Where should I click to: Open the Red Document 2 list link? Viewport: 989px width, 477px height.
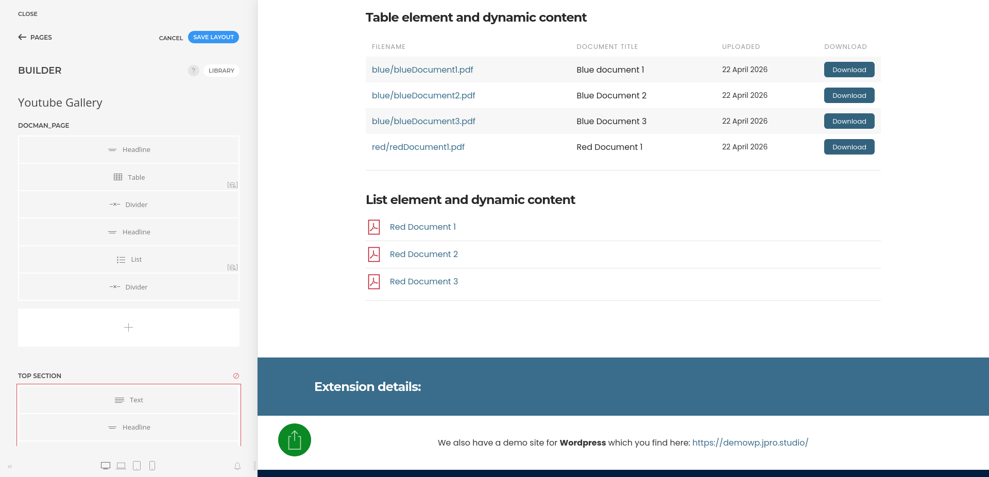click(x=423, y=254)
